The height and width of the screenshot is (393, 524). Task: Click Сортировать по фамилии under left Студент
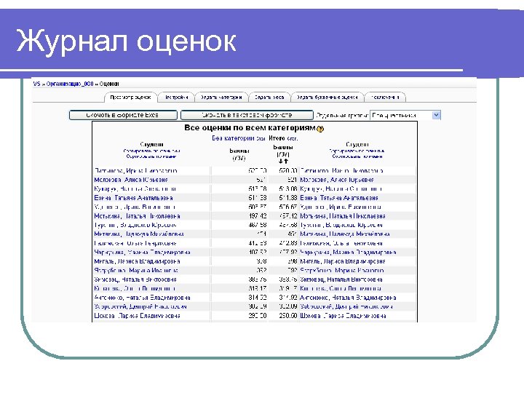pos(151,151)
